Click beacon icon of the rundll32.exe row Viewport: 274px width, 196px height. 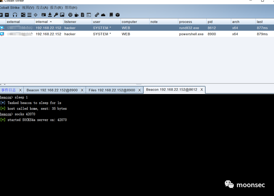[2, 28]
